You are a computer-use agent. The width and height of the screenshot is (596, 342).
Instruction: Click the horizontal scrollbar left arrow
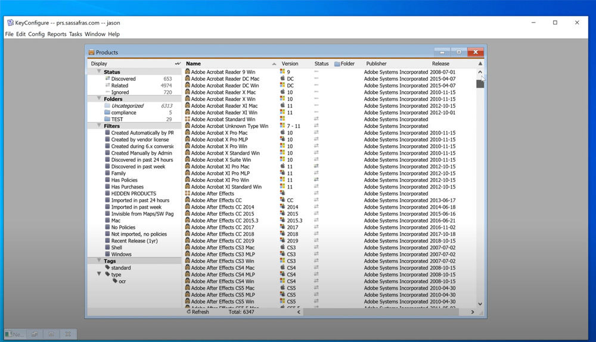point(299,312)
